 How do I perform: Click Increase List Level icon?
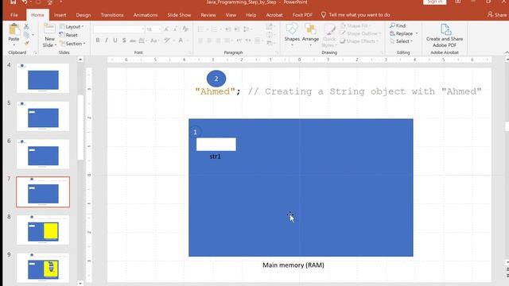pyautogui.click(x=237, y=29)
